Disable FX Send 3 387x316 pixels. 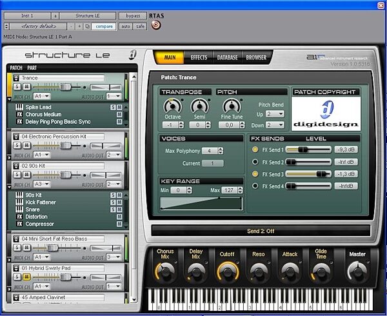[x=255, y=174]
